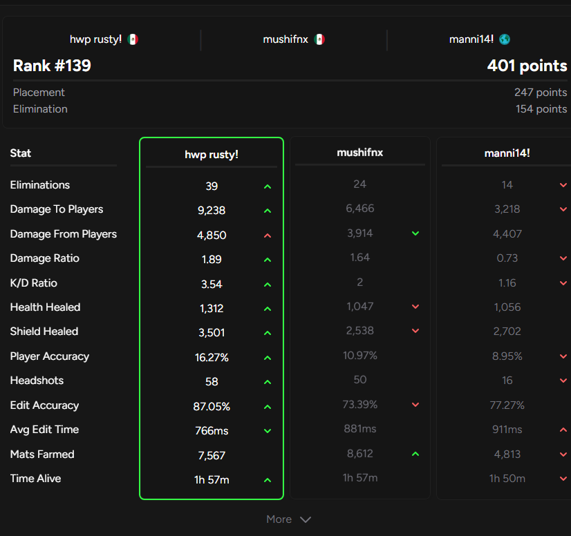Image resolution: width=571 pixels, height=536 pixels.
Task: Click hwp rusty! Mats Farmed value 7,567
Action: click(212, 456)
